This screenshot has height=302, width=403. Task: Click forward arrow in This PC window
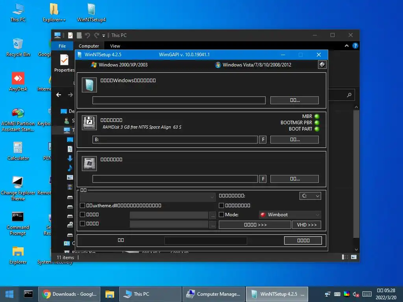point(70,95)
